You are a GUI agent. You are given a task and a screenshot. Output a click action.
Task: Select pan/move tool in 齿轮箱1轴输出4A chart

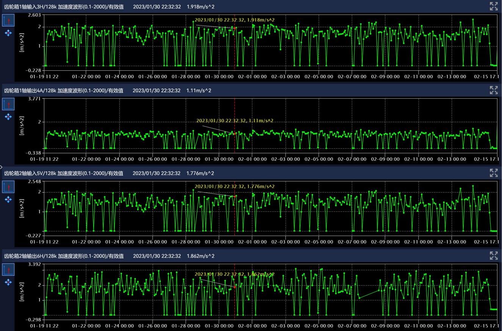pos(8,117)
